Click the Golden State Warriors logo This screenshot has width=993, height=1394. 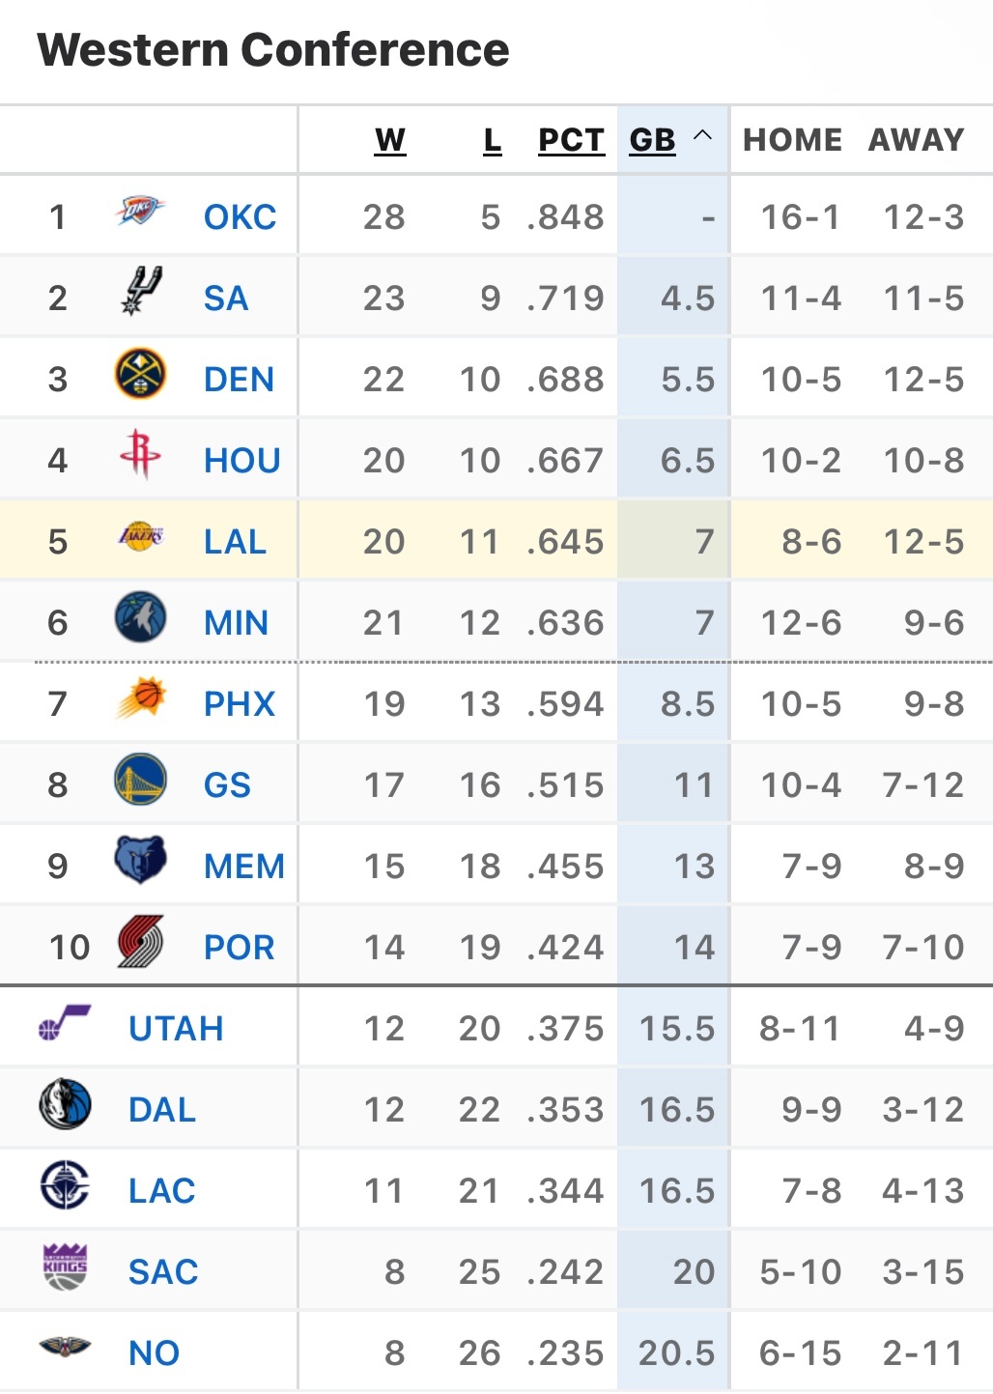click(140, 780)
